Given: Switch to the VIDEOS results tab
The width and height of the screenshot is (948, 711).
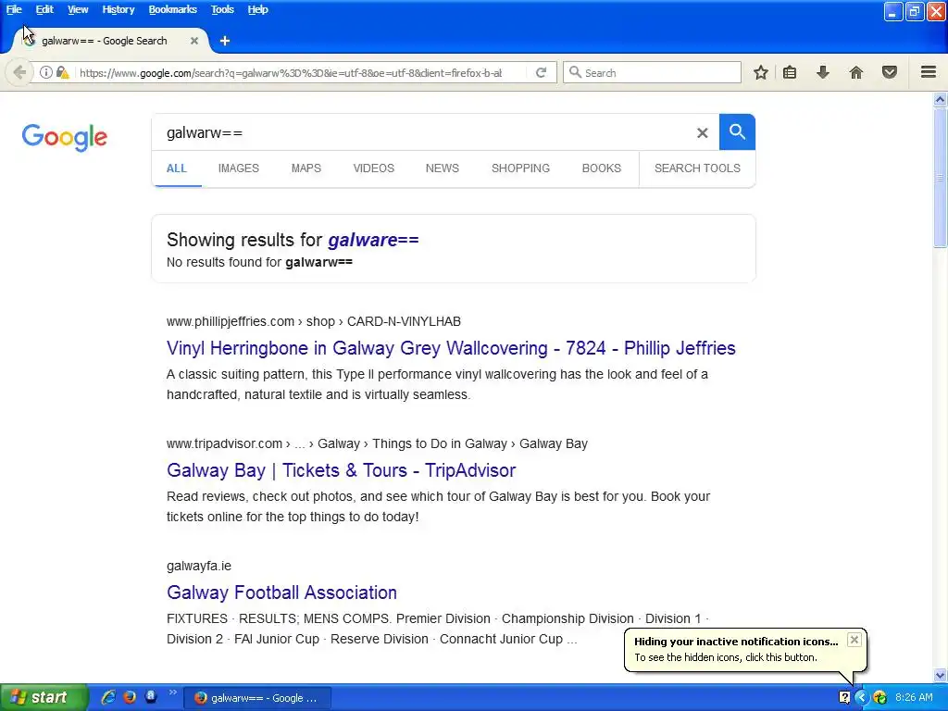Looking at the screenshot, I should 374,168.
